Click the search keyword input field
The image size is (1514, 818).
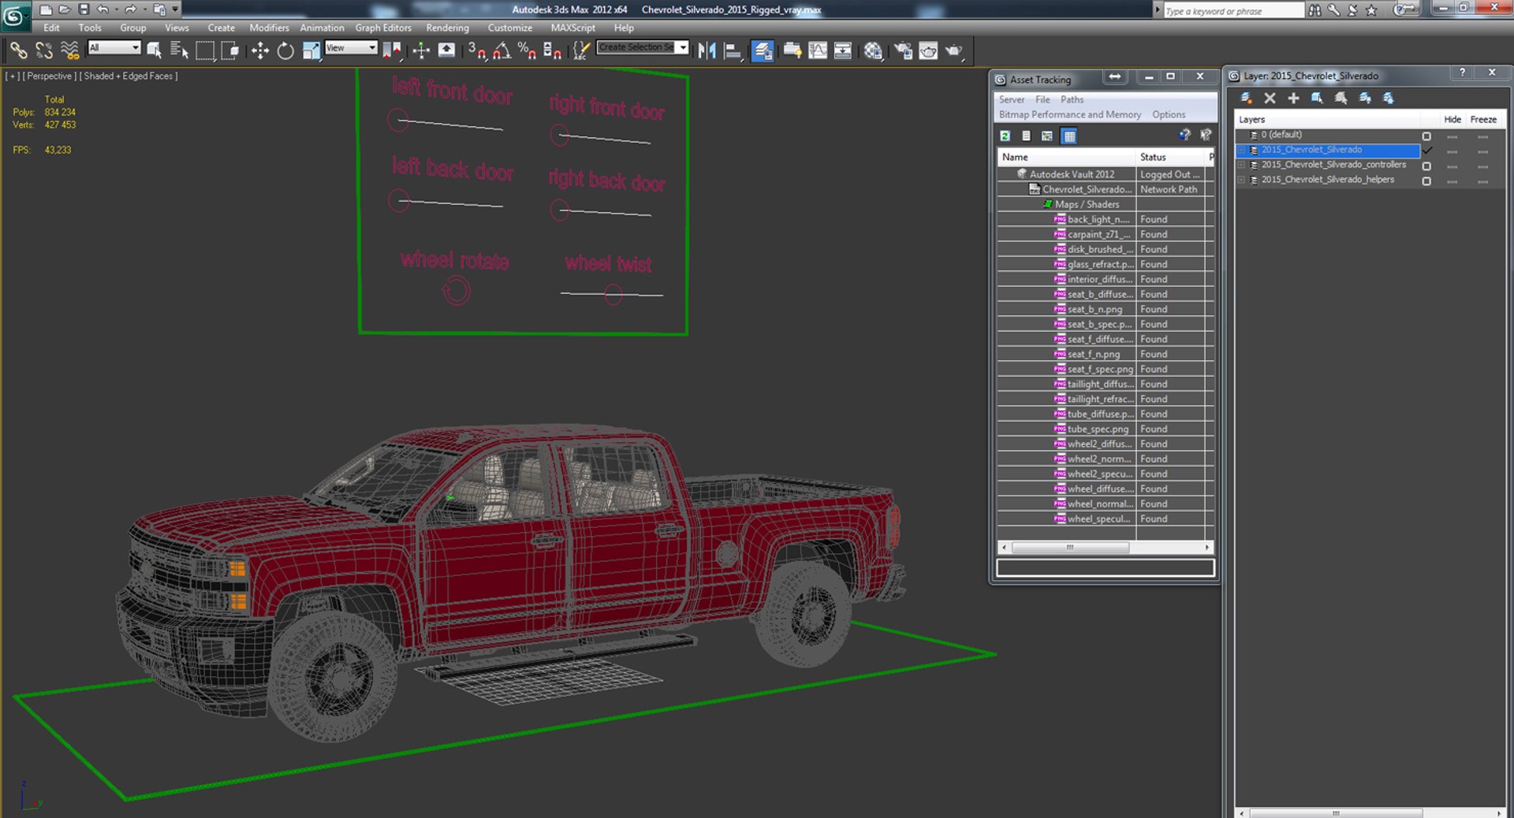click(x=1233, y=10)
